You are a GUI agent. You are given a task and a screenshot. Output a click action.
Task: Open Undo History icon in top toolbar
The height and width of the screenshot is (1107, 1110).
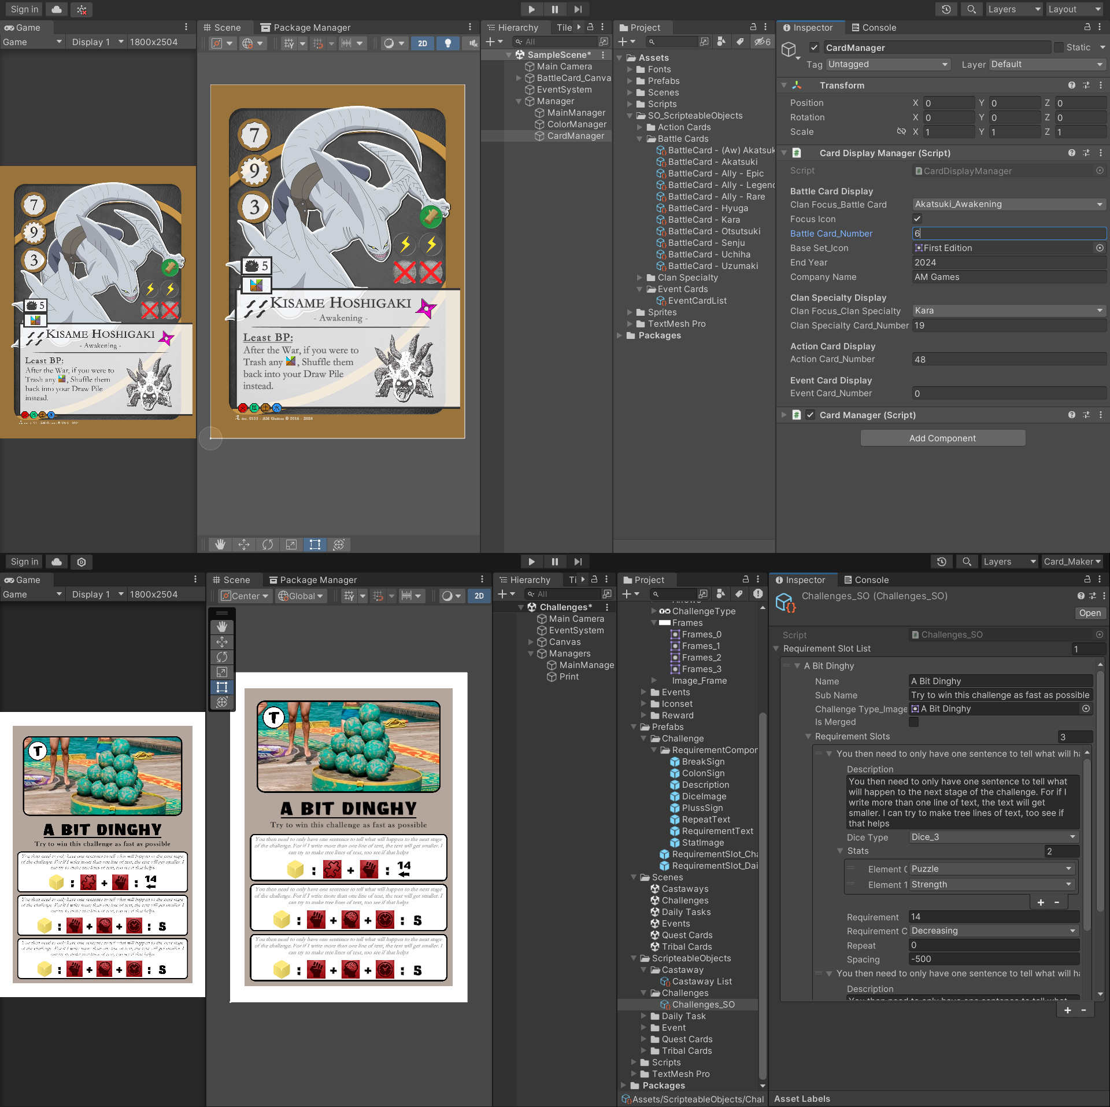click(946, 9)
